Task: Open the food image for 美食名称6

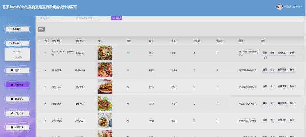Action: coord(105,104)
